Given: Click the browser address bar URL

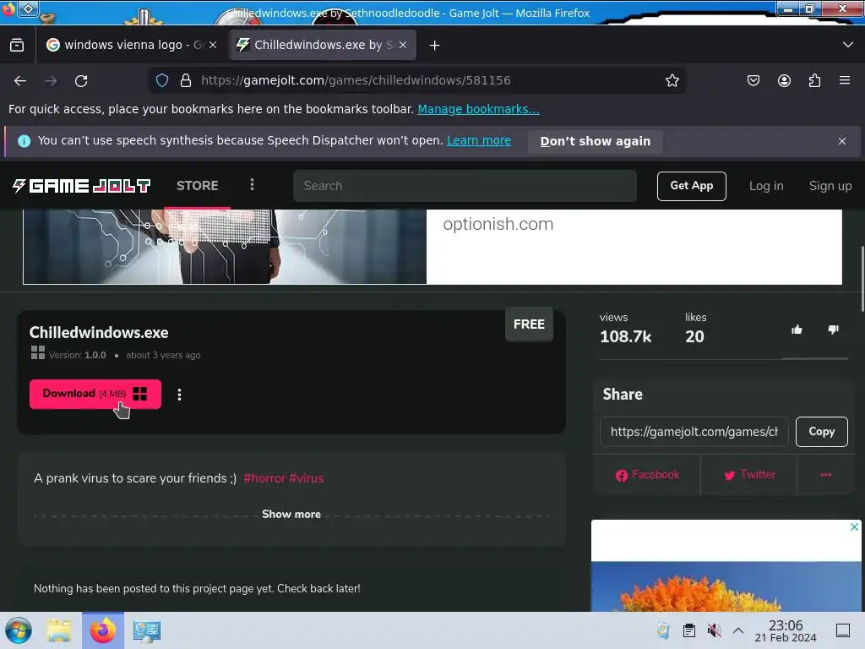Looking at the screenshot, I should coord(356,80).
